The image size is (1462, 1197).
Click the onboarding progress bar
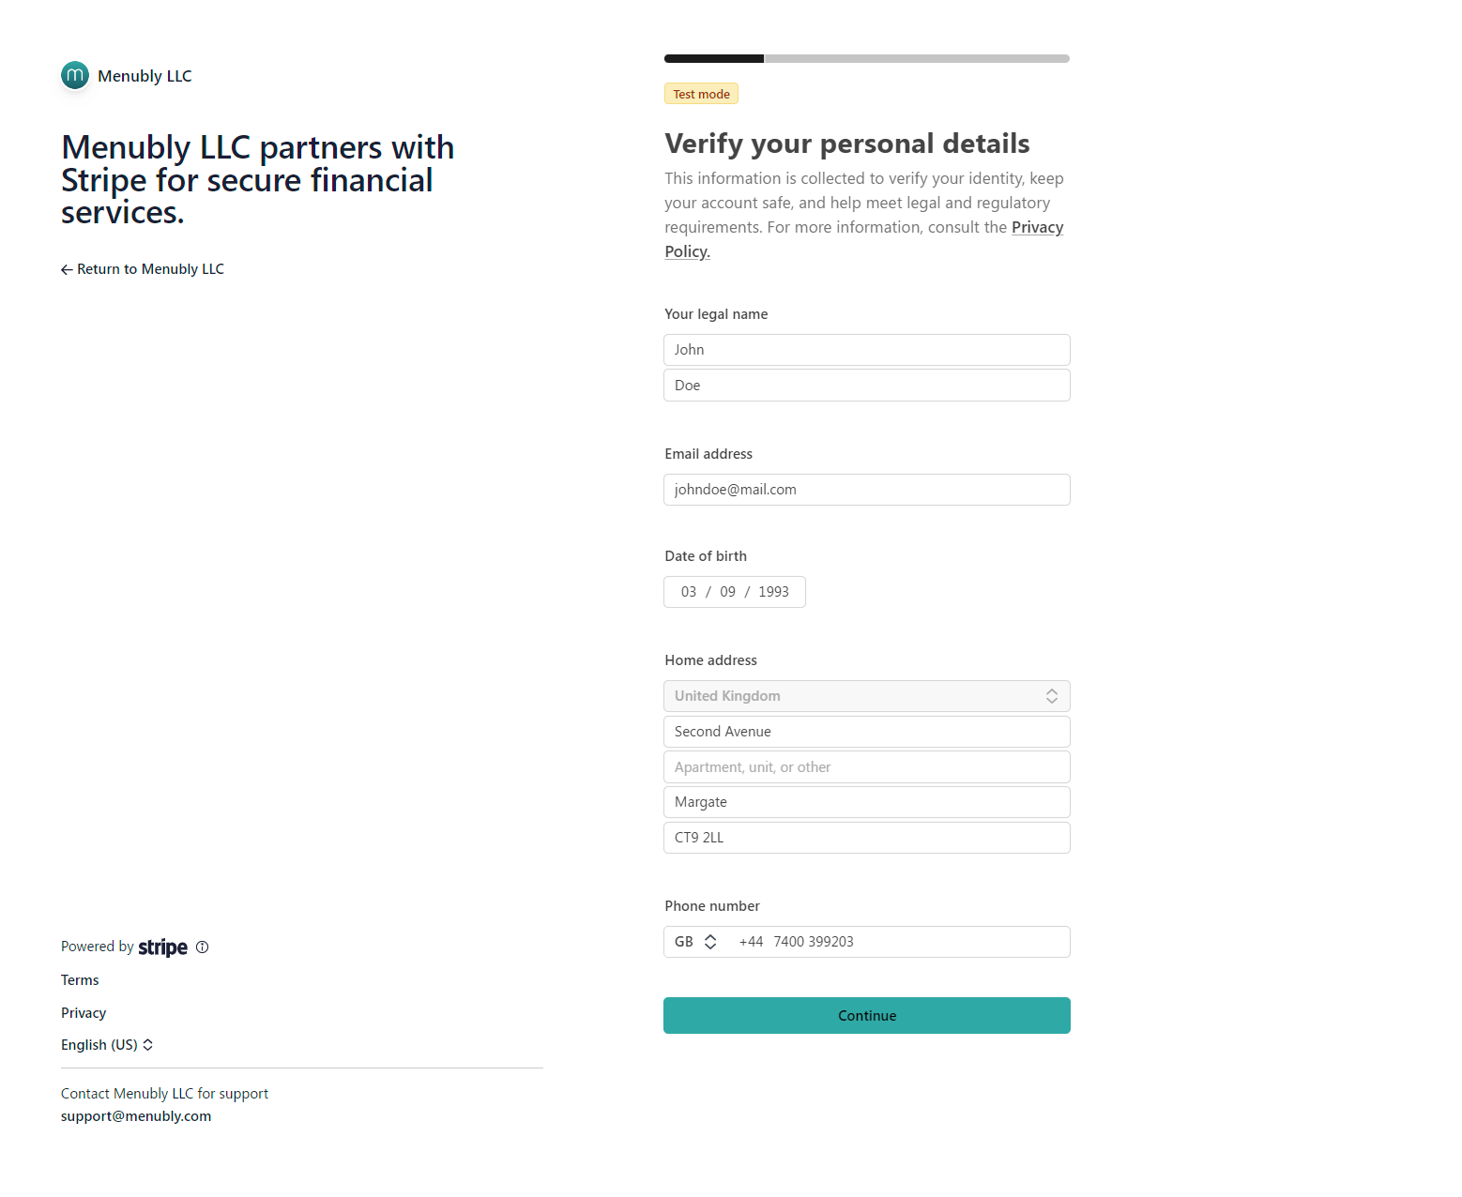pyautogui.click(x=866, y=58)
